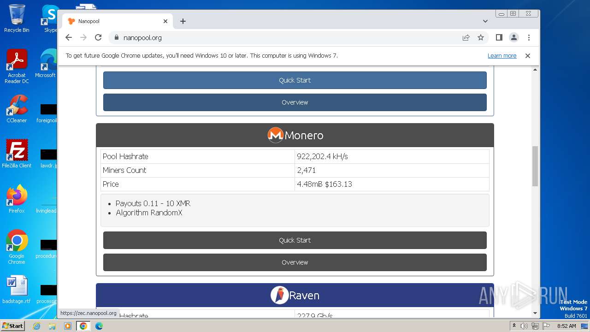Open Action Center flag icon

(545, 326)
